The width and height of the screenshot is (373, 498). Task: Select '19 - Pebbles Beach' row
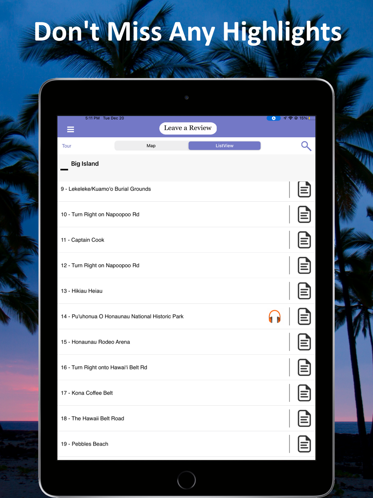[x=186, y=444]
